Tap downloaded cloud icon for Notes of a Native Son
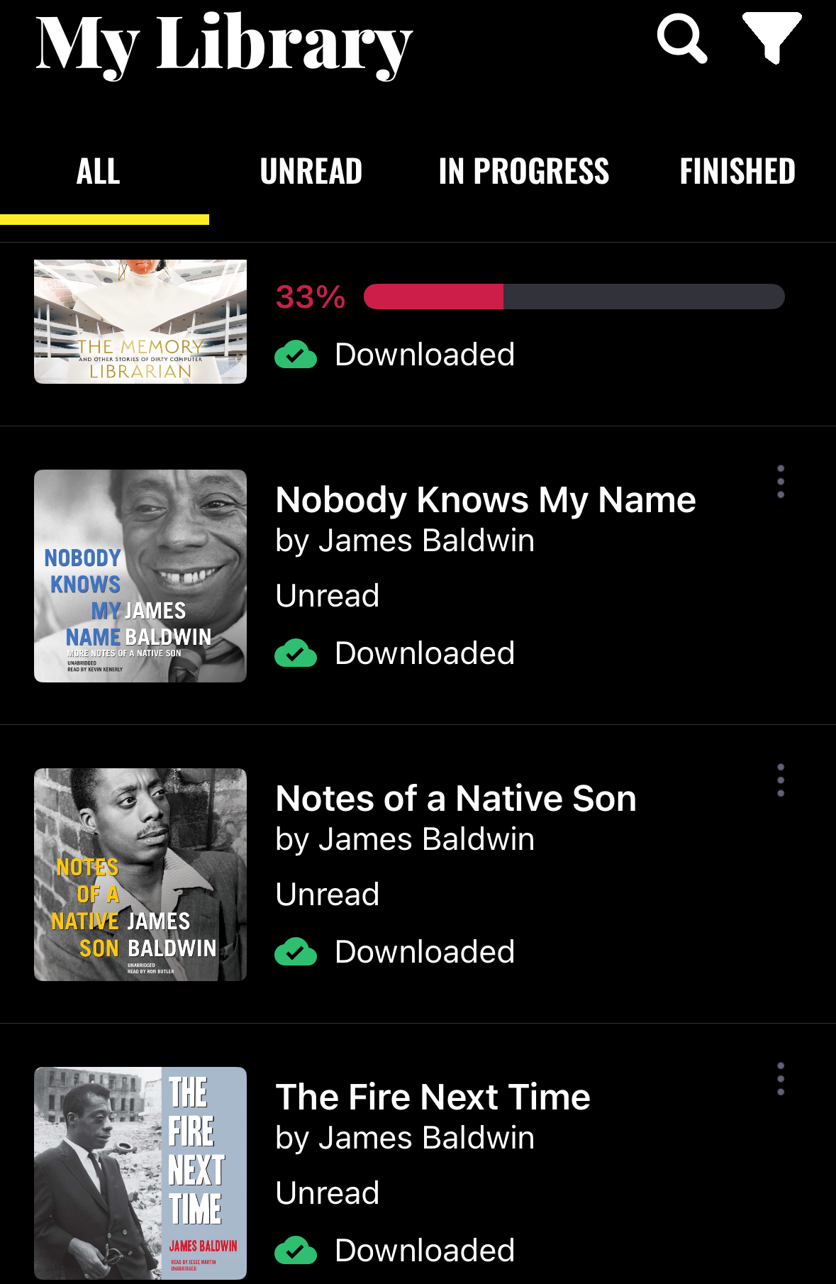This screenshot has width=836, height=1284. pos(296,952)
